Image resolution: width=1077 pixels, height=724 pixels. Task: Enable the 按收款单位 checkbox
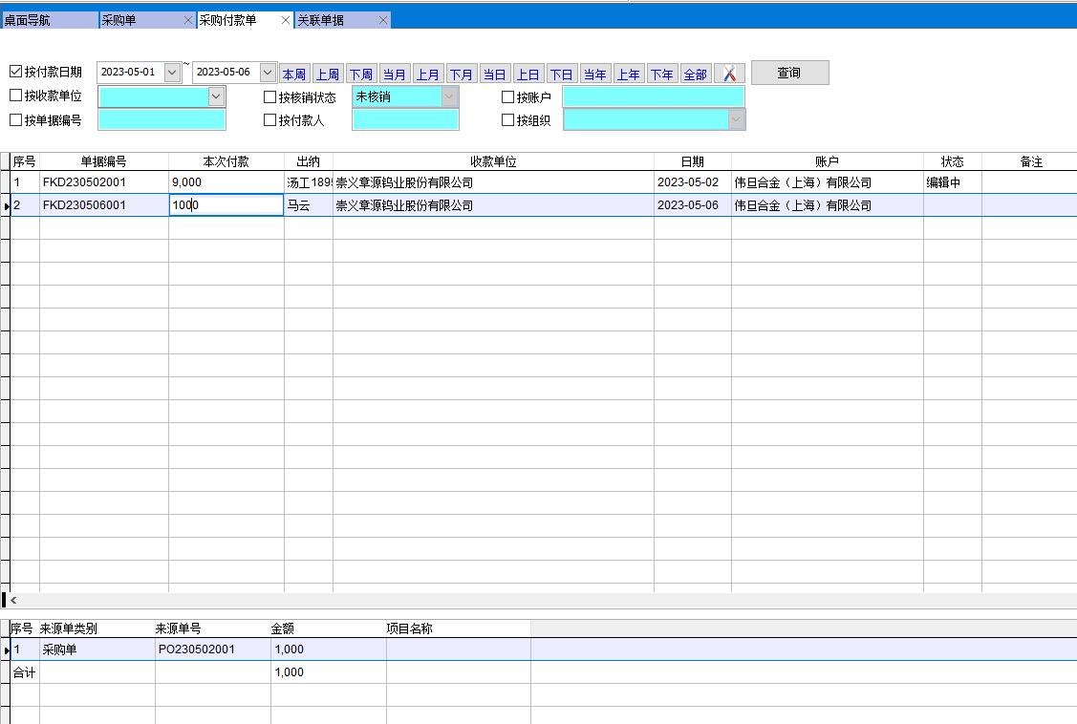16,96
